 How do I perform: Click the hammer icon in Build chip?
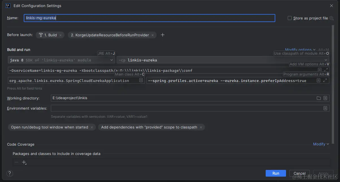pos(41,35)
